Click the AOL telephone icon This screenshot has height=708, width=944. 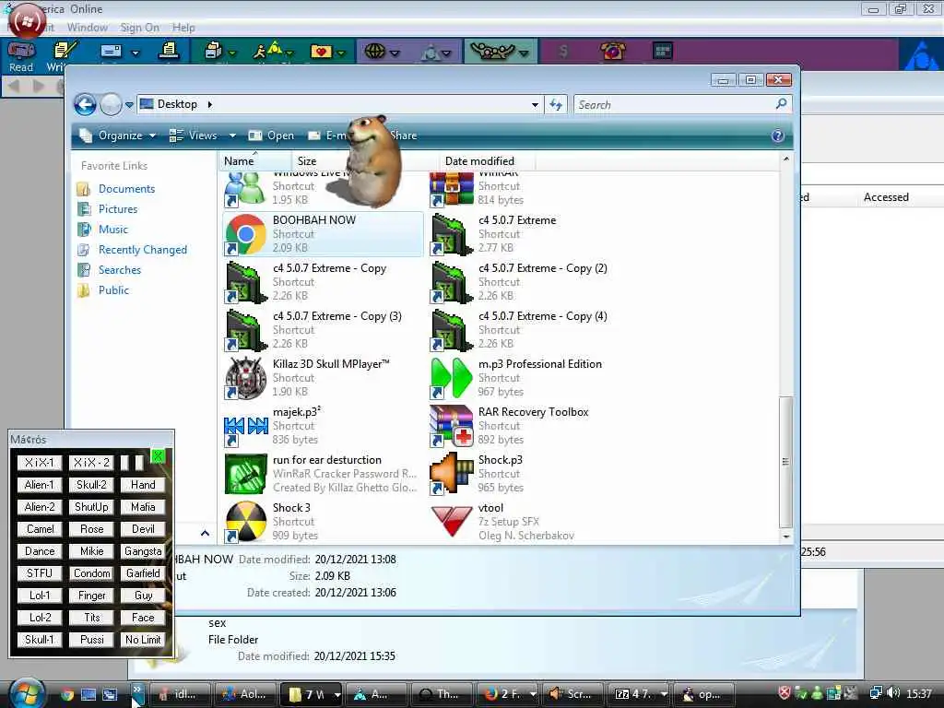pyautogui.click(x=612, y=52)
